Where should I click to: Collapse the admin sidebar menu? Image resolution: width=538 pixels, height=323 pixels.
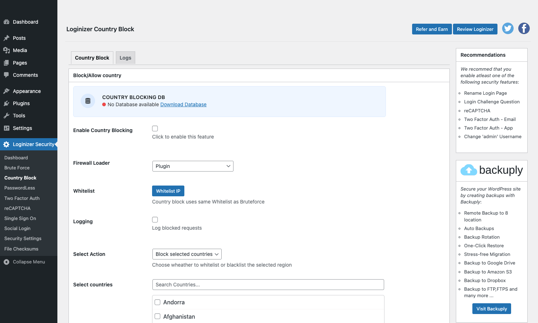pyautogui.click(x=29, y=262)
